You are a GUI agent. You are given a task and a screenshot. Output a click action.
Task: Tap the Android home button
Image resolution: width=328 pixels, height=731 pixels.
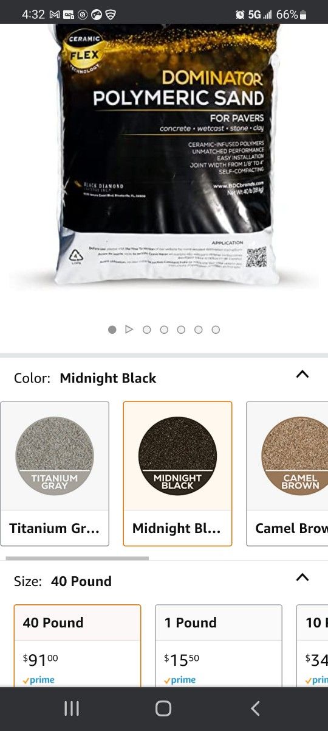pyautogui.click(x=163, y=708)
